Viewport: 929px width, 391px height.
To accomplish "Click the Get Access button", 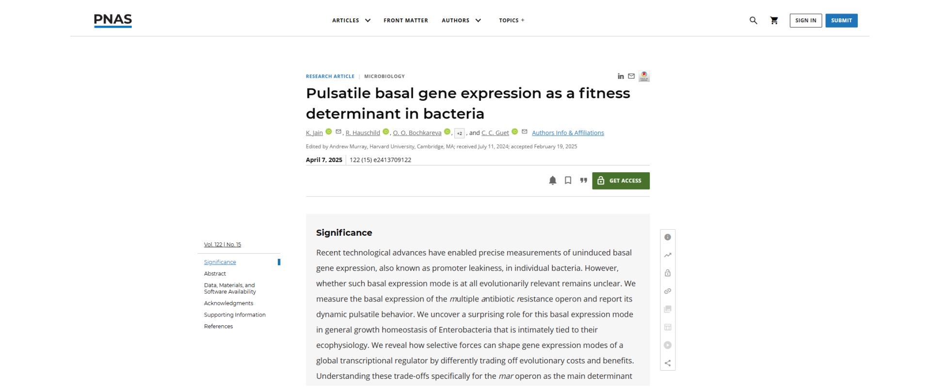I will coord(621,181).
